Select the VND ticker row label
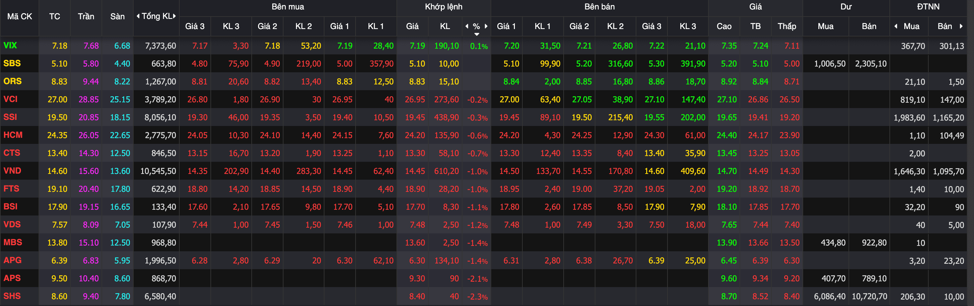 point(12,171)
